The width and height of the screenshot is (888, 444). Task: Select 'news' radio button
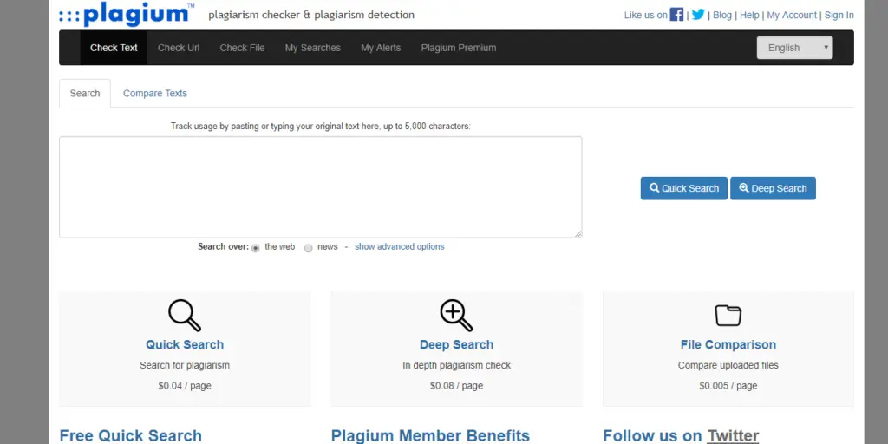(308, 248)
